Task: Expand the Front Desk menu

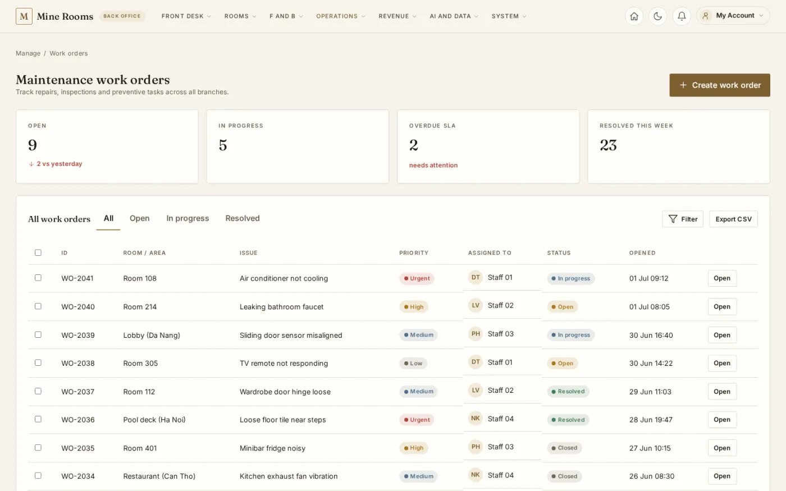Action: tap(186, 16)
